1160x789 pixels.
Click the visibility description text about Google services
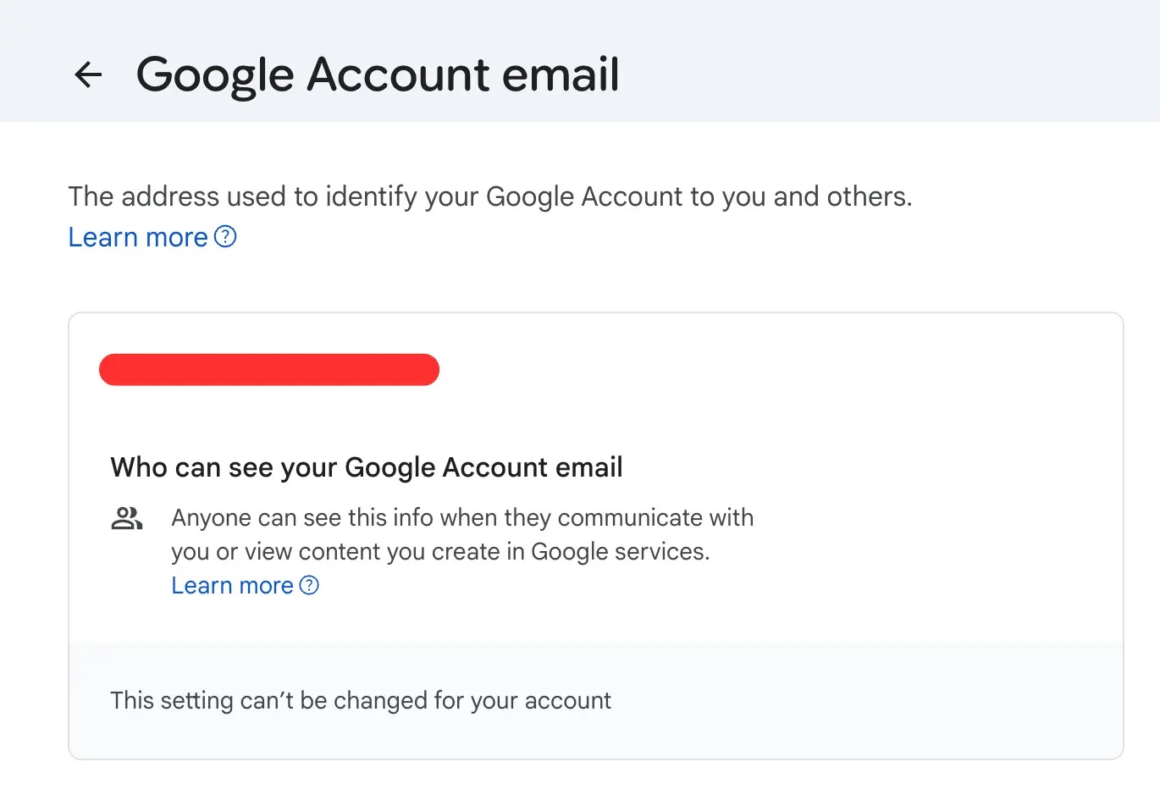(462, 534)
